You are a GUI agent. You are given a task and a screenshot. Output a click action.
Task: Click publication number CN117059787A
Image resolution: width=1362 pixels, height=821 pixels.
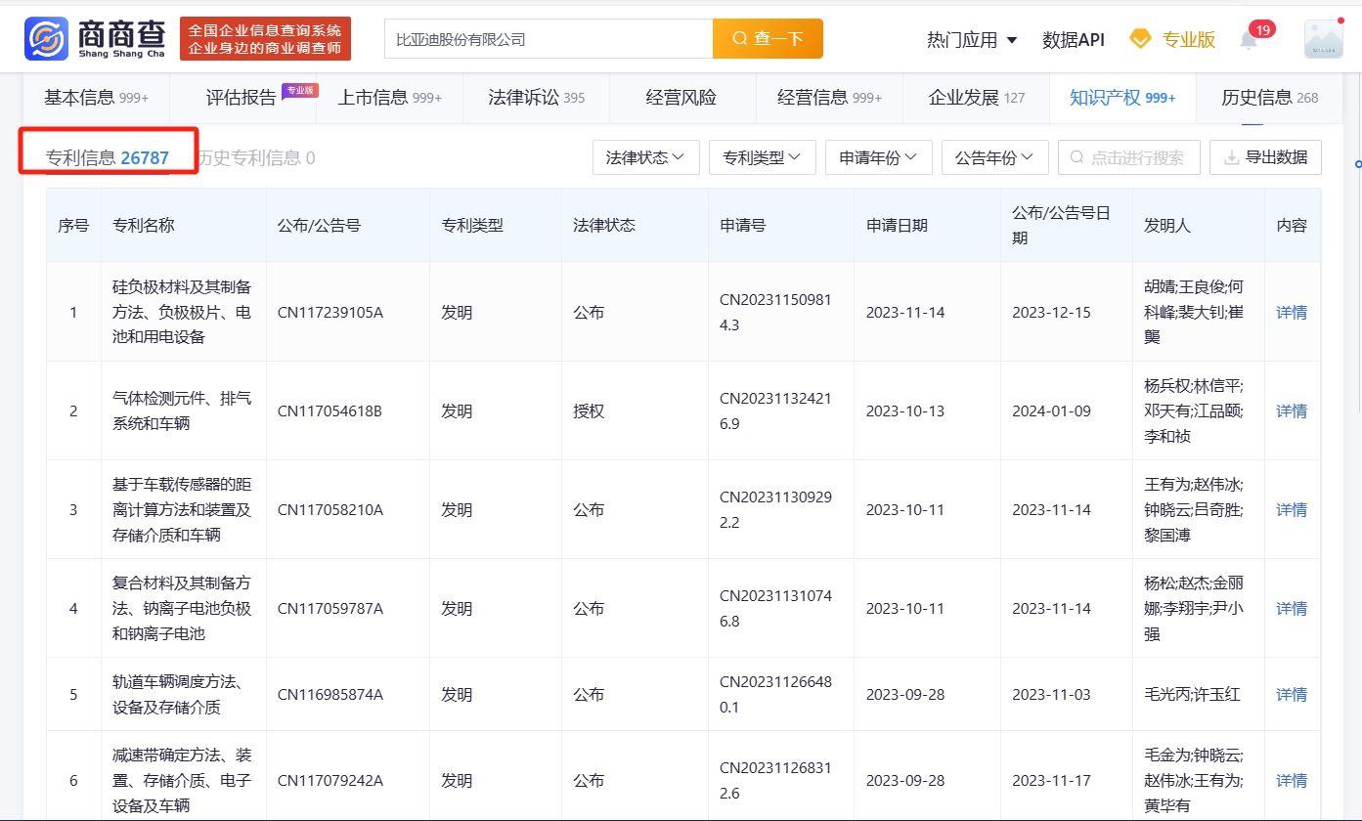click(330, 609)
